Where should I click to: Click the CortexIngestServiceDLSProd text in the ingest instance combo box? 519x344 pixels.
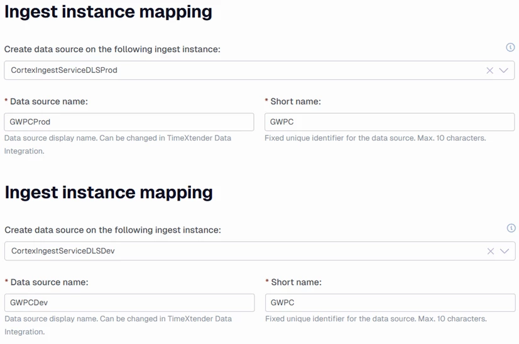[64, 70]
